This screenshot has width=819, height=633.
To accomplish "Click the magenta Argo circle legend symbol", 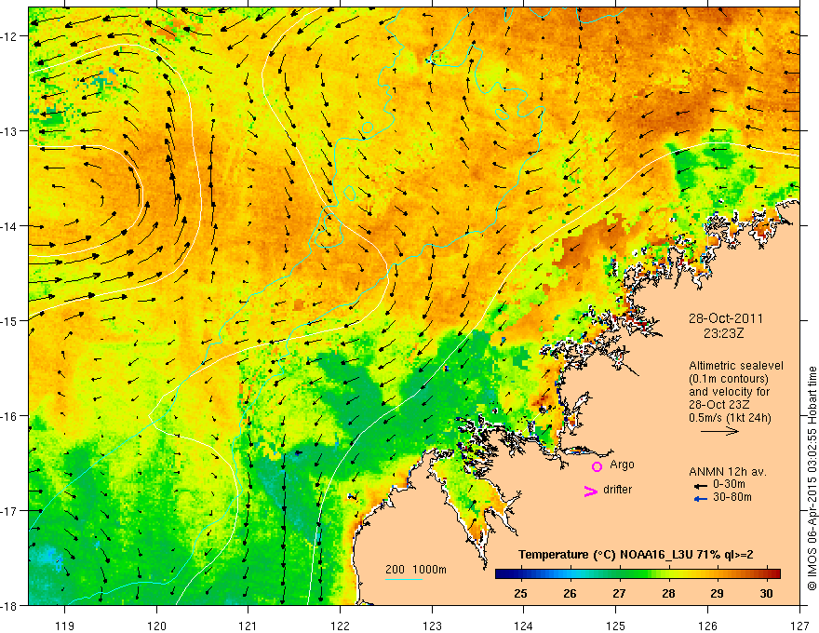I will coord(597,466).
